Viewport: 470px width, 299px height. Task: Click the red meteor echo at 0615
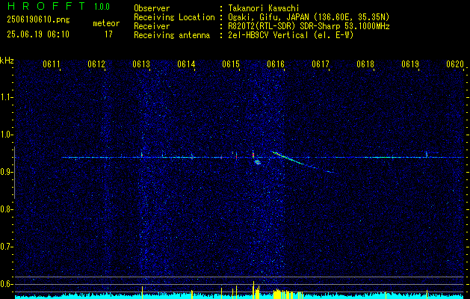236,155
